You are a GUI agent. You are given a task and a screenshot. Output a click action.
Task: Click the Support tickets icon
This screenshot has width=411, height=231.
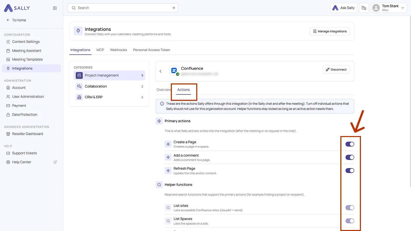8,153
